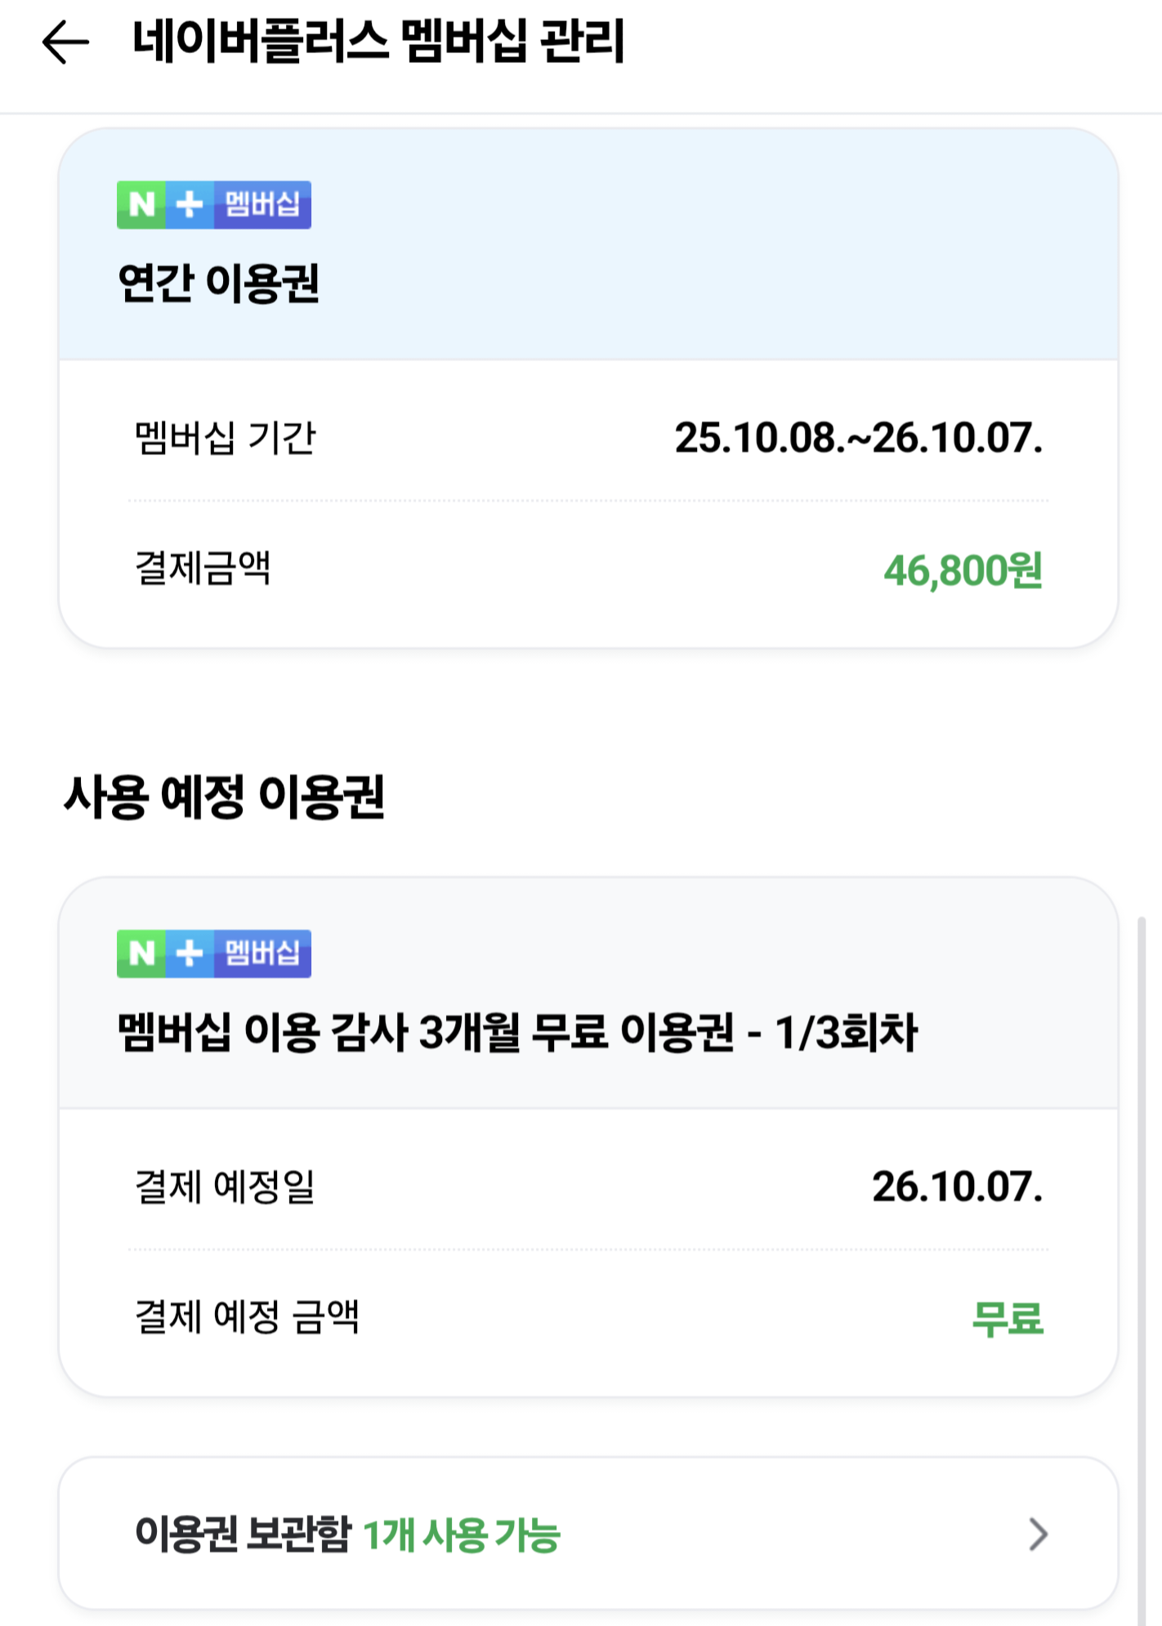The width and height of the screenshot is (1162, 1626).
Task: Select the 이용권 보관함 row
Action: click(588, 1534)
